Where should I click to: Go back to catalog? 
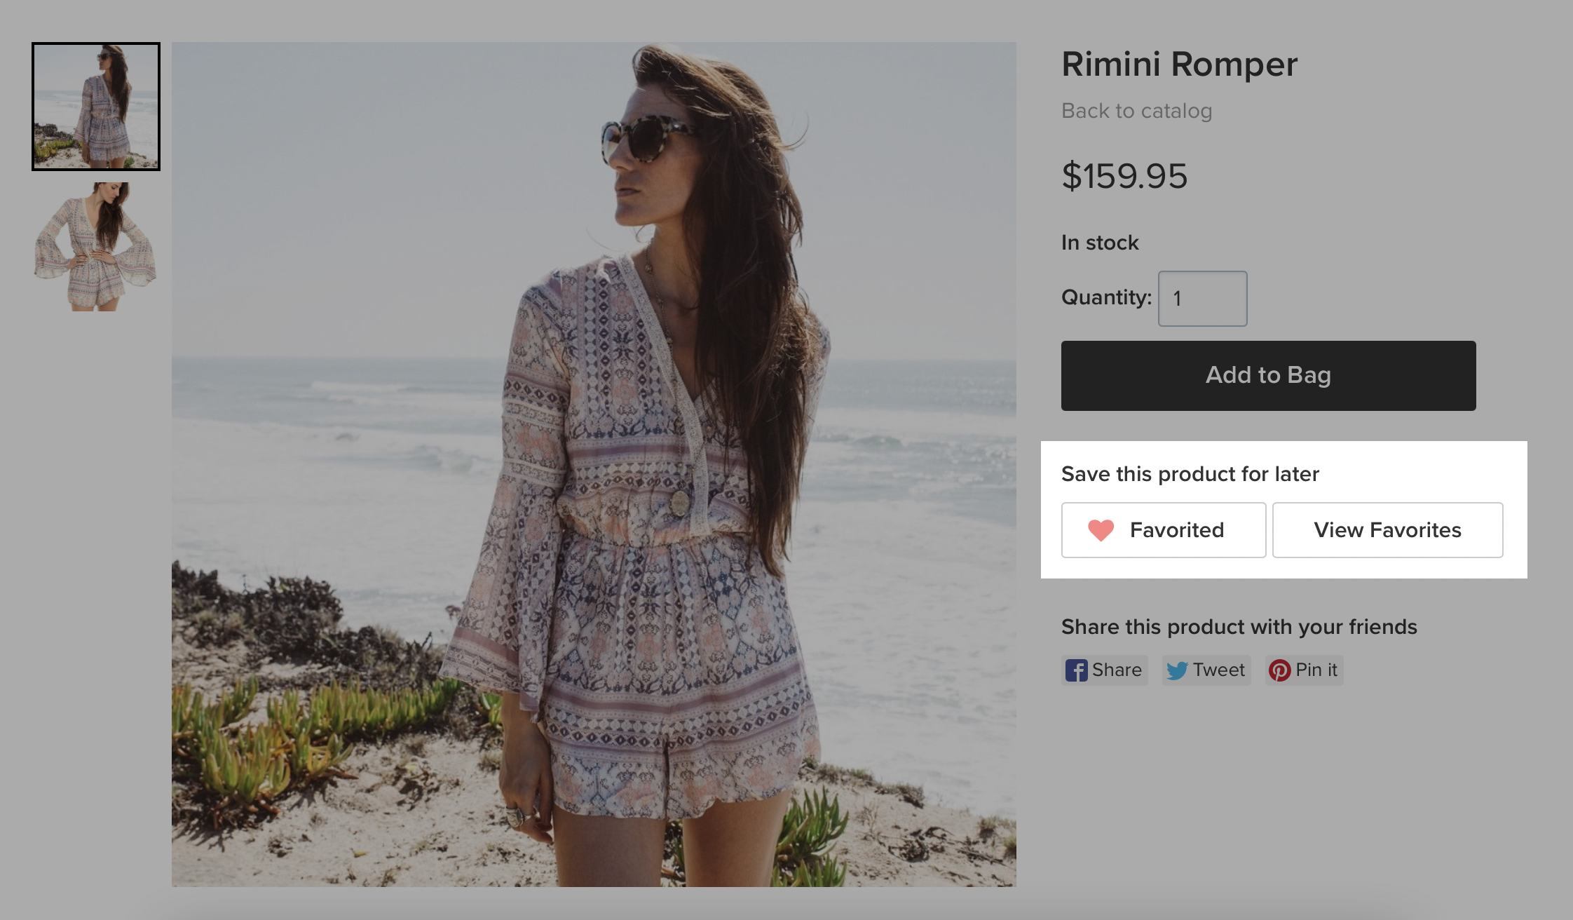[1136, 111]
